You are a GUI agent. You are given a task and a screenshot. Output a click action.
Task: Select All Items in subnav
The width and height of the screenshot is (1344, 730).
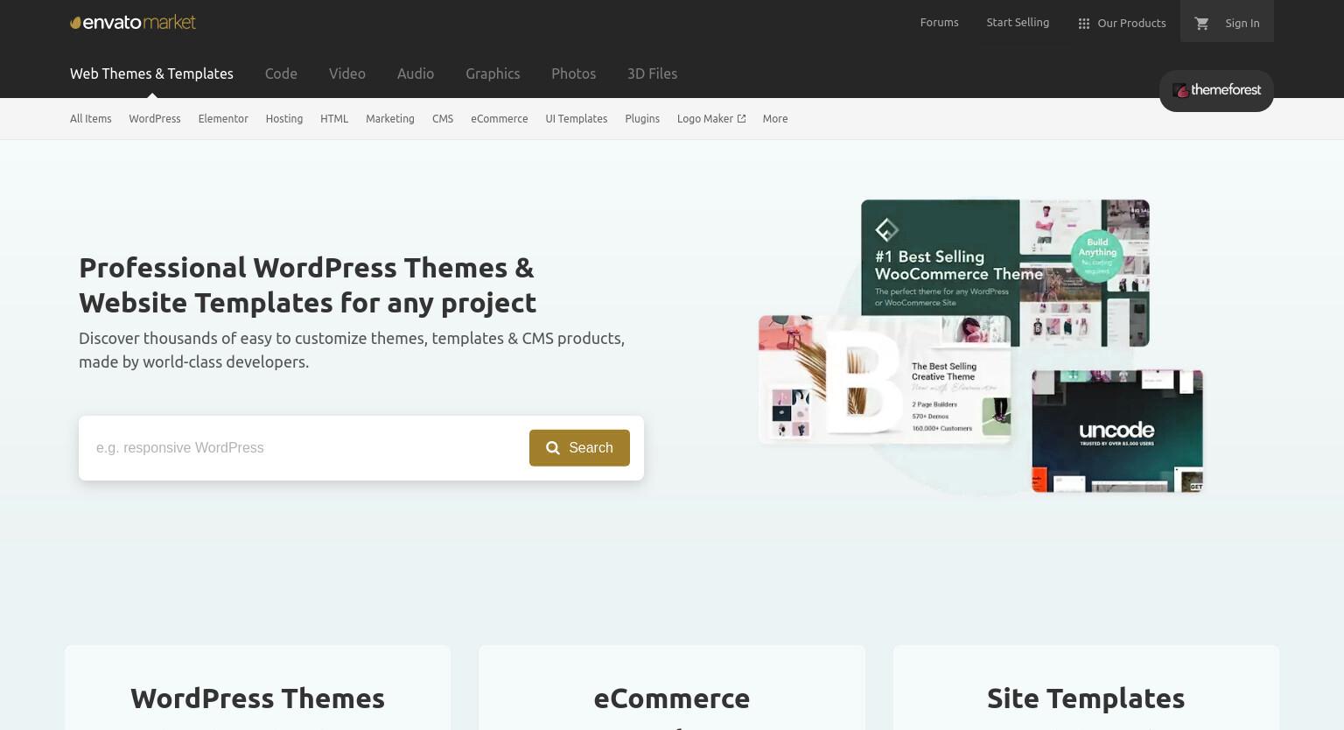91,119
